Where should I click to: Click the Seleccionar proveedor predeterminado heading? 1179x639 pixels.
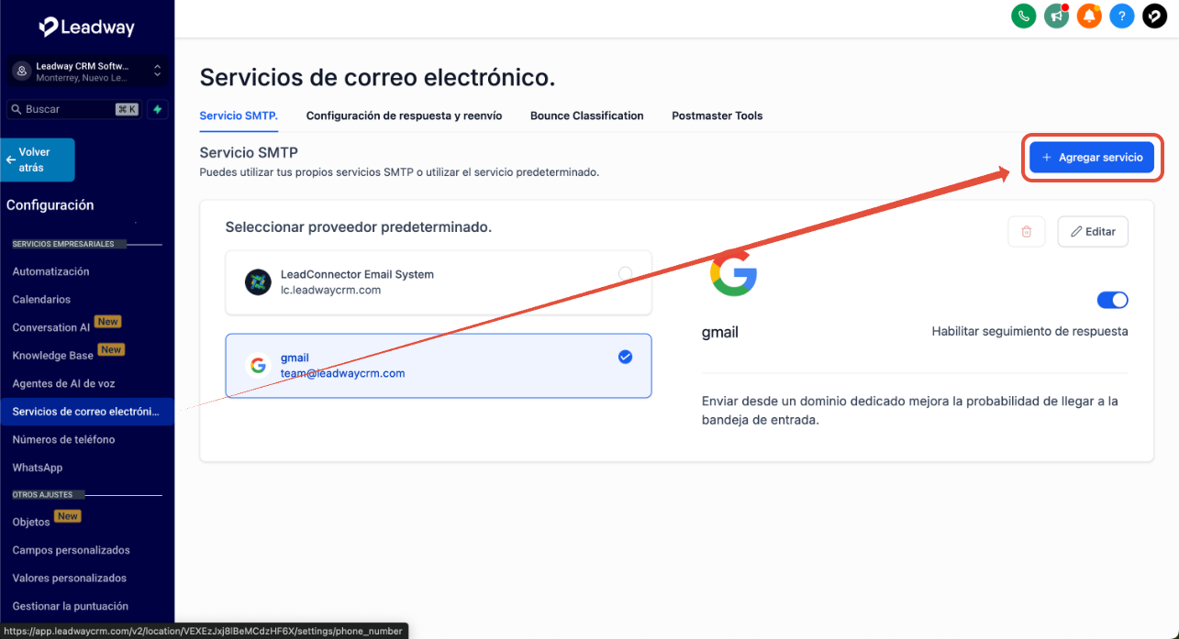point(359,226)
